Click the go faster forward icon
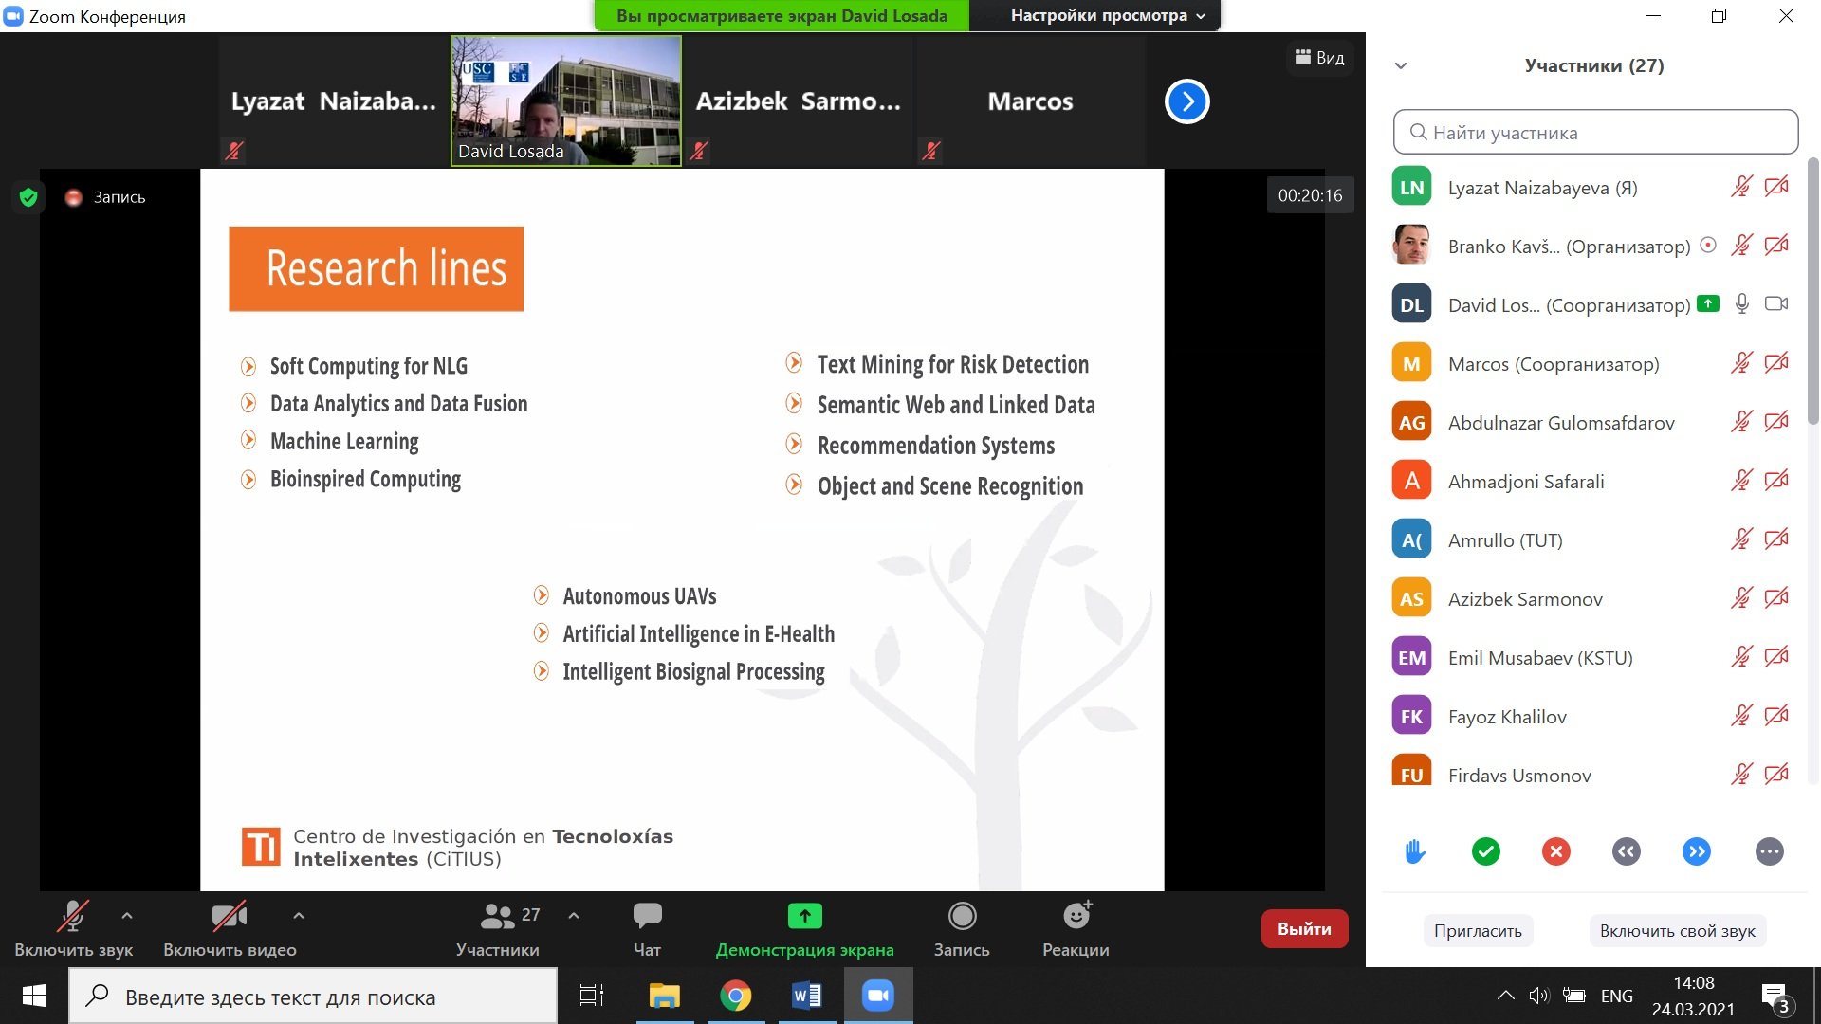Screen dimensions: 1821x1024 coord(1697,851)
